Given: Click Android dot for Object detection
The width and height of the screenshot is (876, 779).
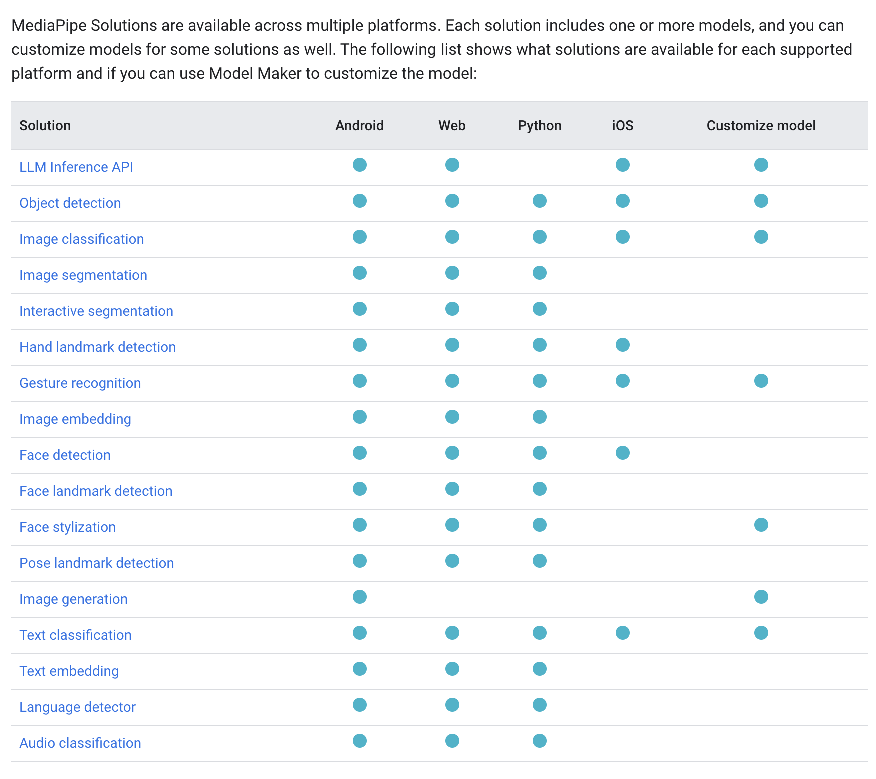Looking at the screenshot, I should pyautogui.click(x=360, y=201).
